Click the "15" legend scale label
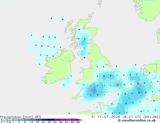This screenshot has height=123, width=160. click(37, 122)
